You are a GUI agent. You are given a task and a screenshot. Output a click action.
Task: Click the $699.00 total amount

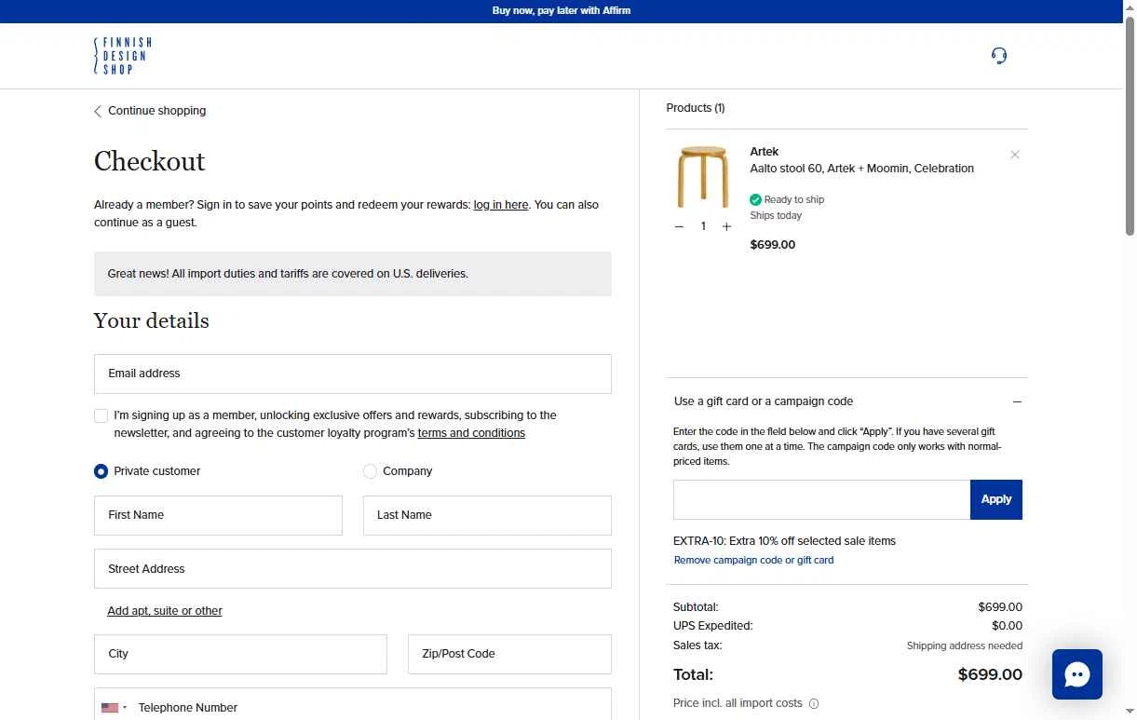coord(990,674)
